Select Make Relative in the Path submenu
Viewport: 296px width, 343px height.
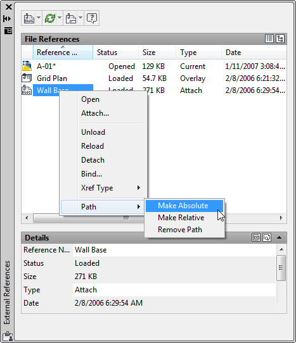click(184, 218)
